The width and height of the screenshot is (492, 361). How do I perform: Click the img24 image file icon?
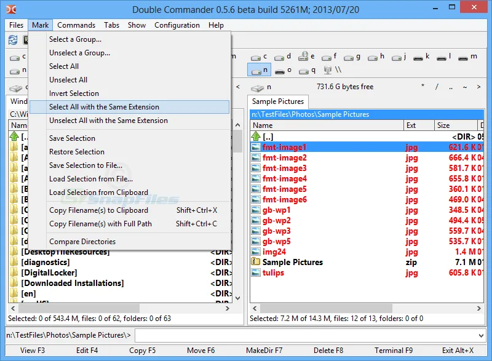click(x=256, y=252)
